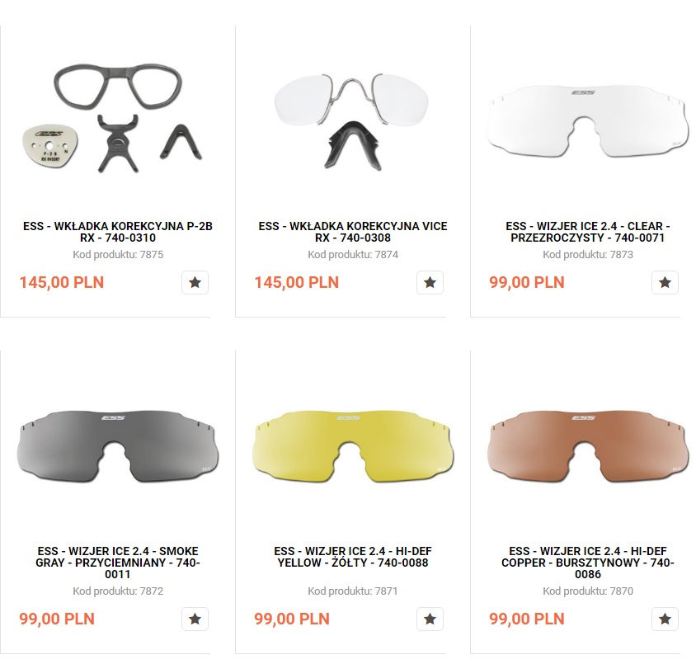Star the ICE 2.4 Smoke Gray visor
Image resolution: width=696 pixels, height=664 pixels.
click(195, 619)
